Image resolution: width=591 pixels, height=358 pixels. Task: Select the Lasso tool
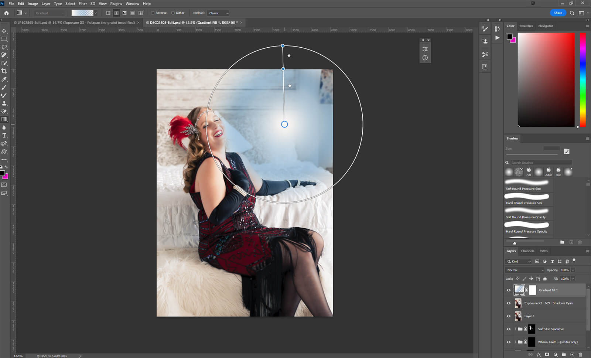tap(4, 47)
